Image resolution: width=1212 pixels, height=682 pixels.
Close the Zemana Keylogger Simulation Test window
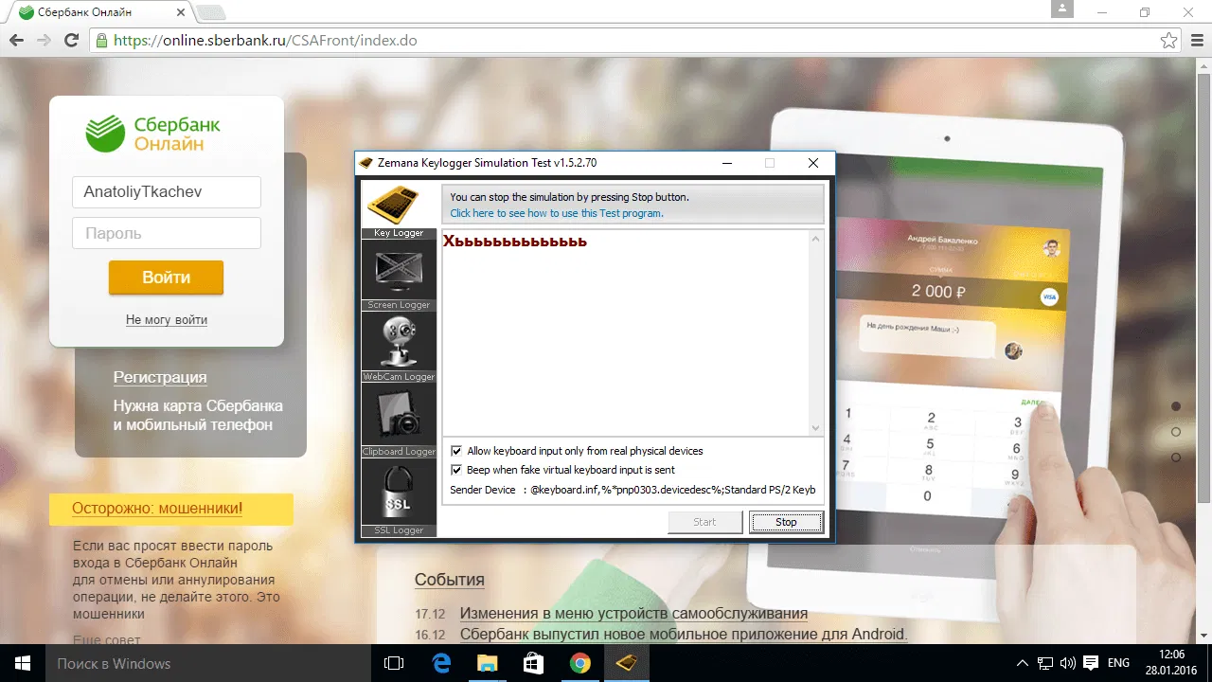(813, 163)
